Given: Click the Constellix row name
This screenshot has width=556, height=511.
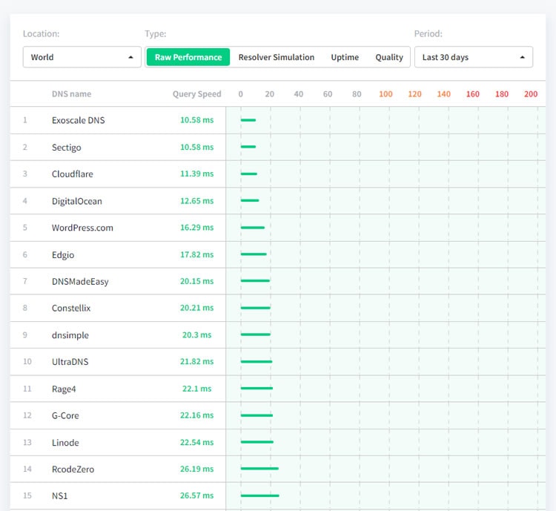Looking at the screenshot, I should click(x=71, y=308).
